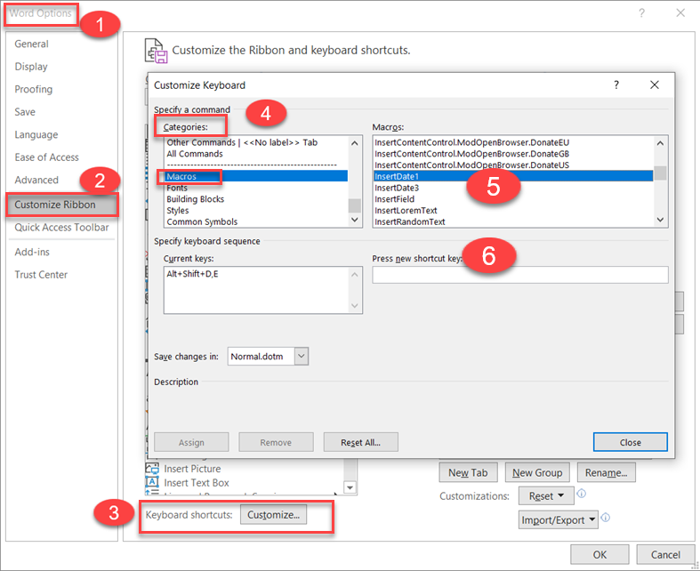
Task: Select Proofing in the sidebar
Action: [x=34, y=89]
